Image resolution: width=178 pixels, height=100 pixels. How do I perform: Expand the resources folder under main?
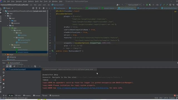click(x=10, y=23)
